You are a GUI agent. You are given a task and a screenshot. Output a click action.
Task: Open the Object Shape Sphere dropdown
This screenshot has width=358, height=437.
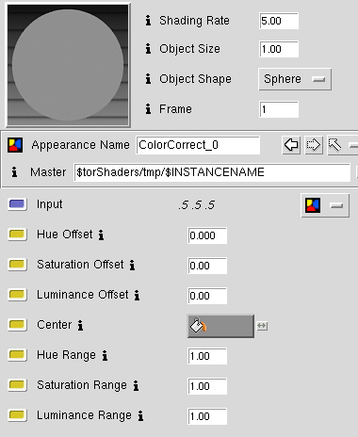coord(295,79)
